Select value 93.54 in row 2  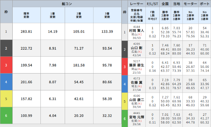[107, 48]
